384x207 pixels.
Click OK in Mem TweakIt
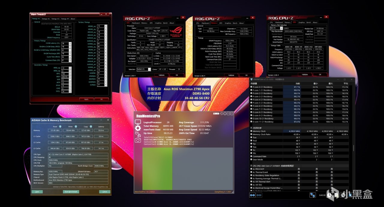pyautogui.click(x=101, y=99)
